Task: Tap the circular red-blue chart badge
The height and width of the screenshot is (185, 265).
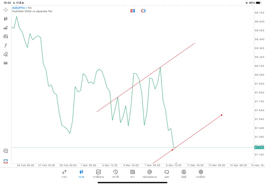Action: pyautogui.click(x=143, y=11)
